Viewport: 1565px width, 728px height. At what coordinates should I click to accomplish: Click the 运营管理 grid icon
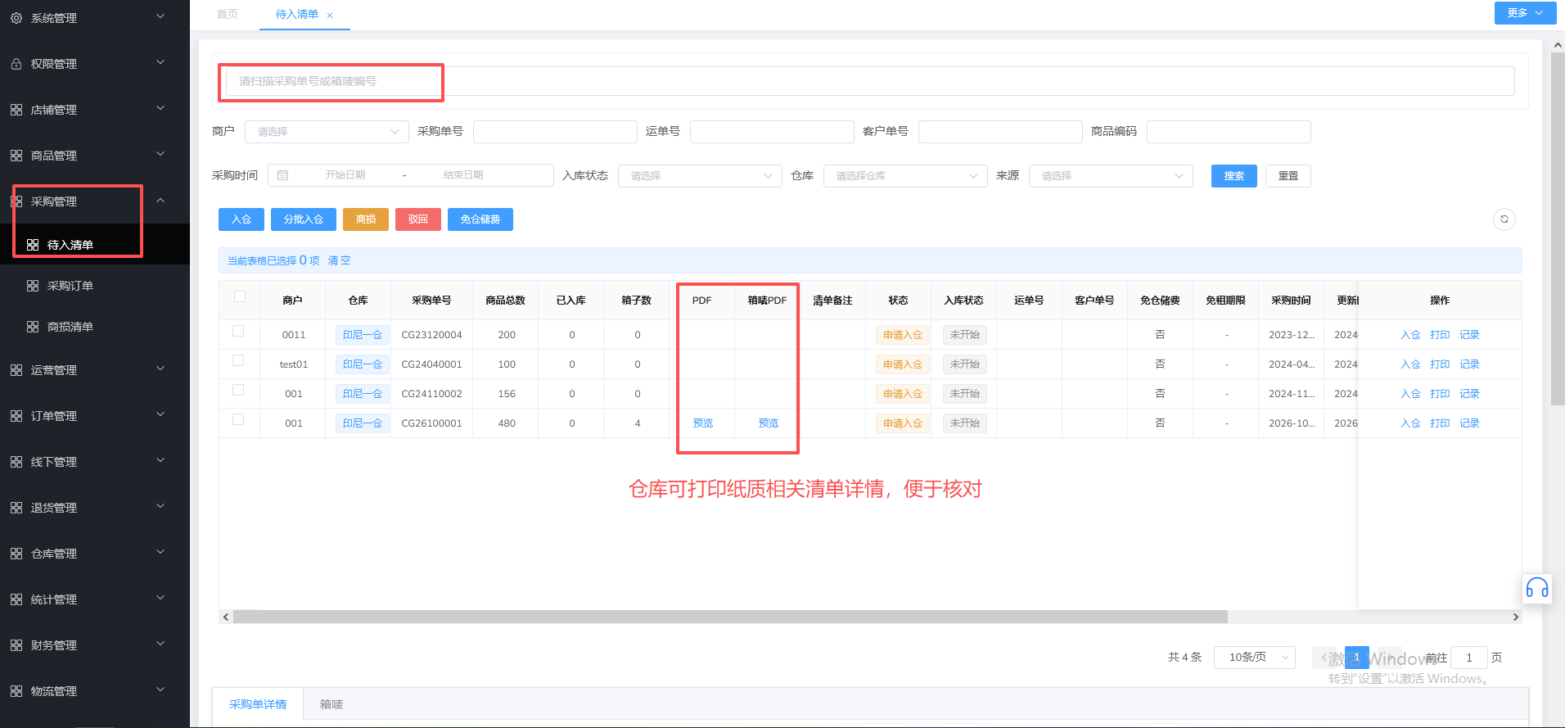coord(16,369)
